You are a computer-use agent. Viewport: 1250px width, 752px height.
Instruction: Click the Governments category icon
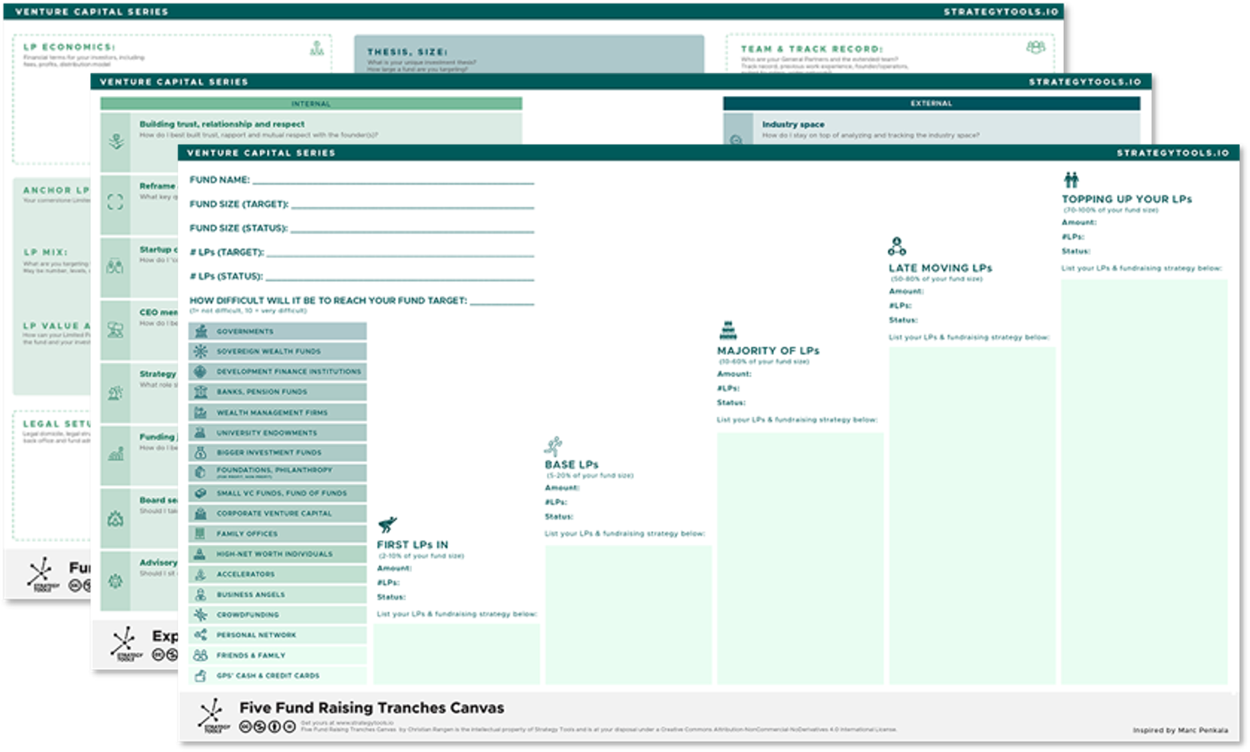200,331
